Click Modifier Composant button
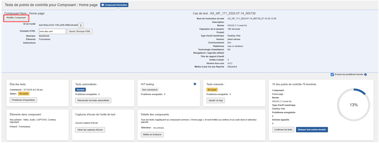The image size is (379, 143). pyautogui.click(x=16, y=17)
